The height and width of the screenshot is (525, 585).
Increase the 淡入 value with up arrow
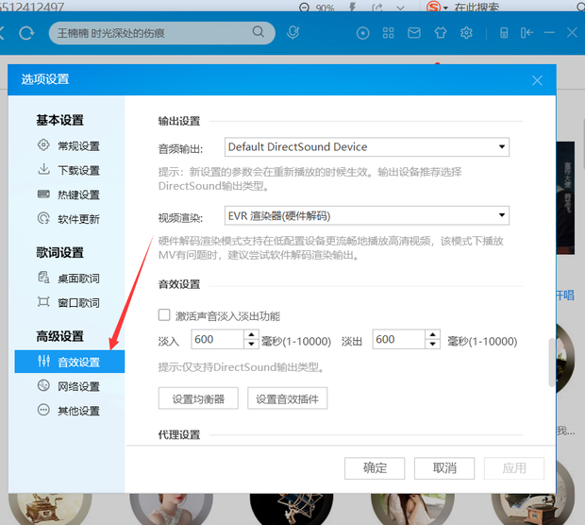[x=251, y=334]
